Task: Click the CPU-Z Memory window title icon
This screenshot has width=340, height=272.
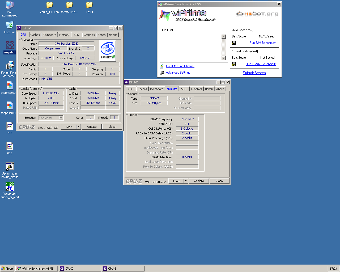Action: point(126,82)
